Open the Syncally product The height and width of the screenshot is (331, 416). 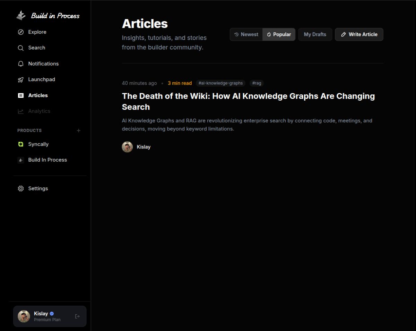coord(38,144)
